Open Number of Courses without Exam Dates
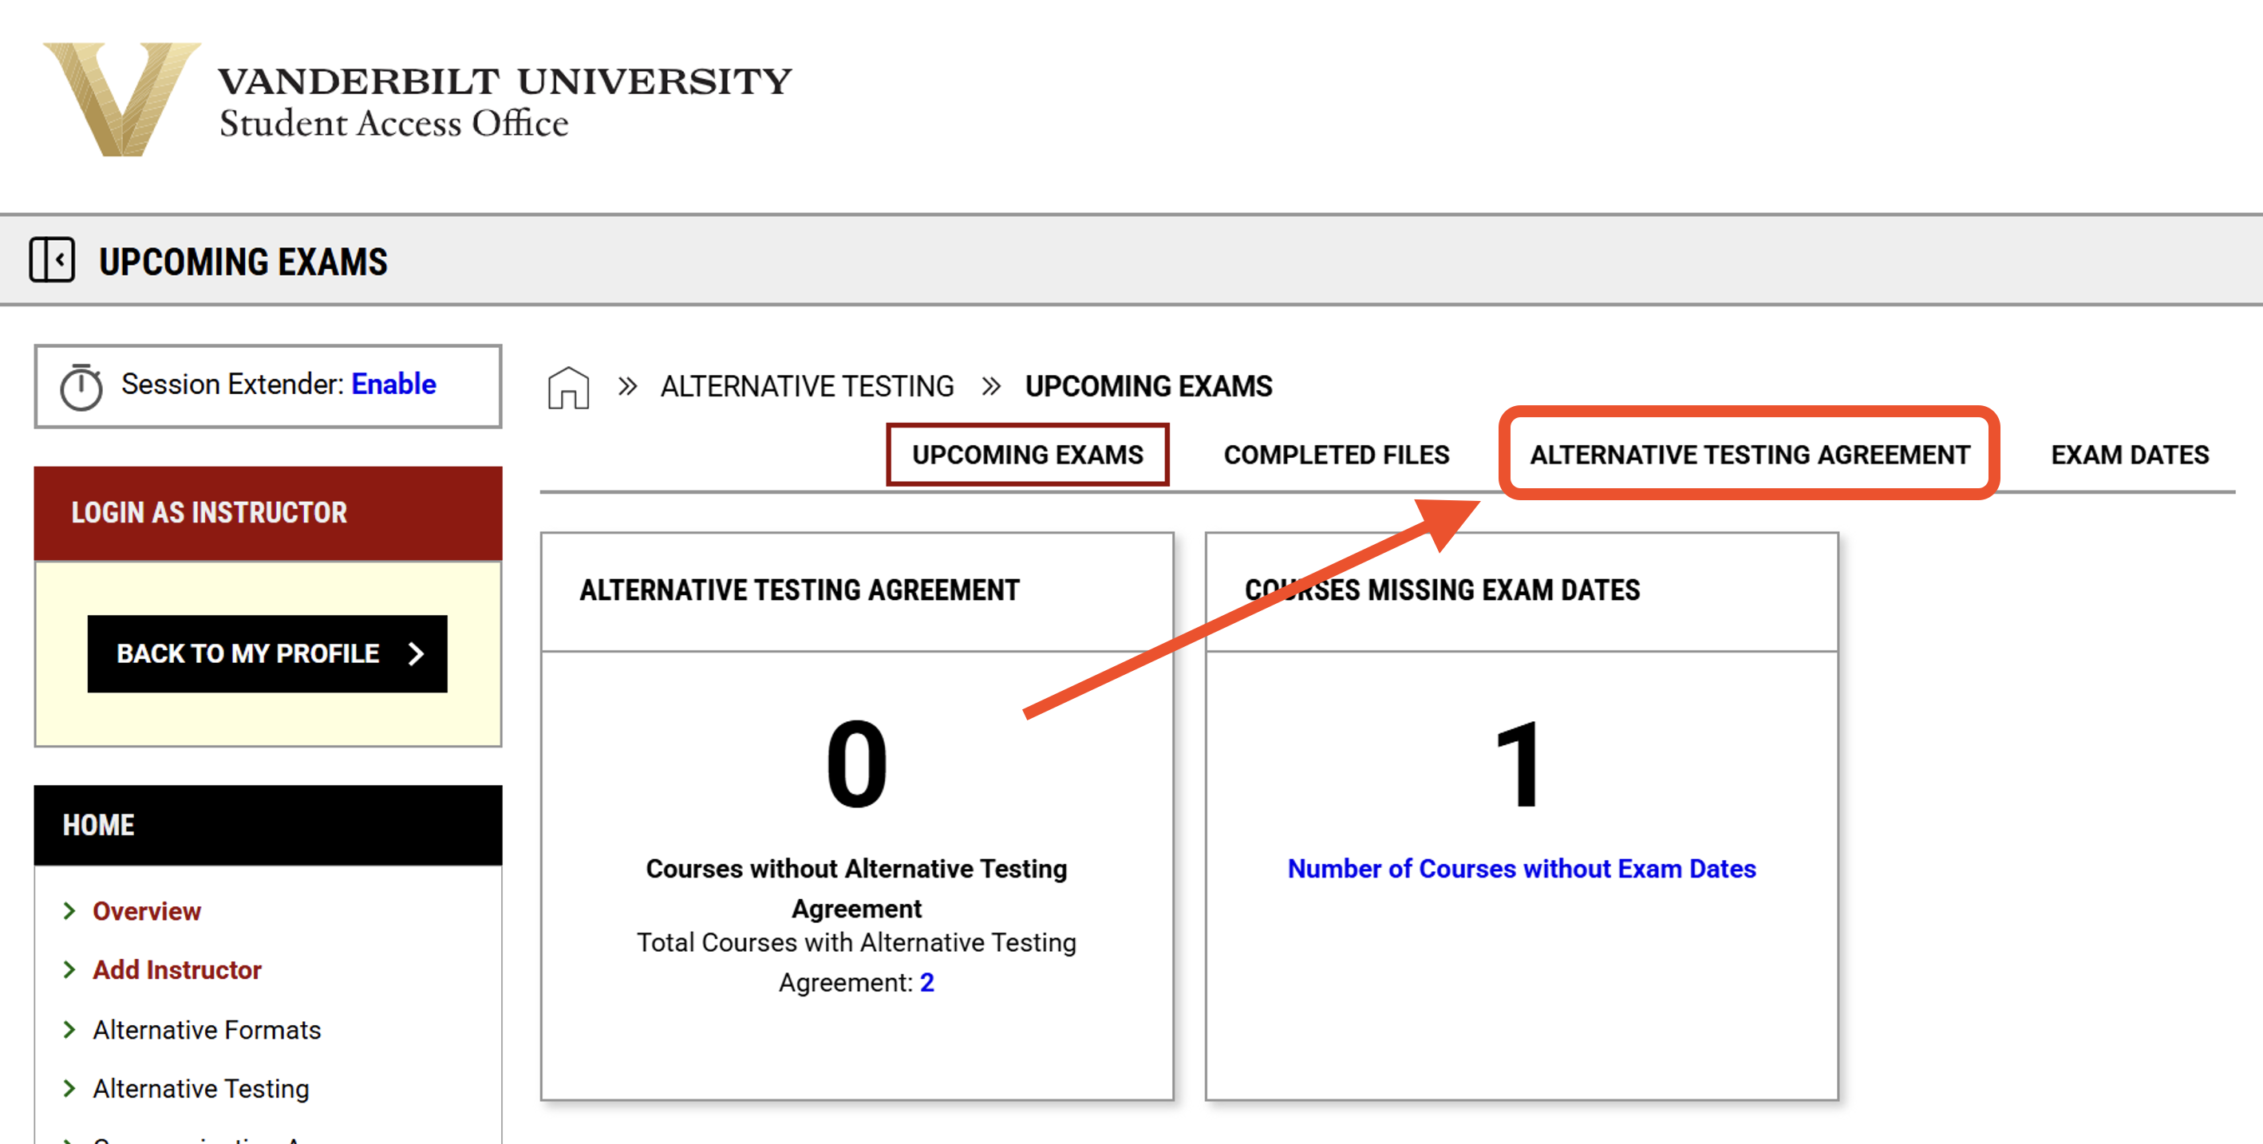The width and height of the screenshot is (2263, 1144). [x=1522, y=868]
